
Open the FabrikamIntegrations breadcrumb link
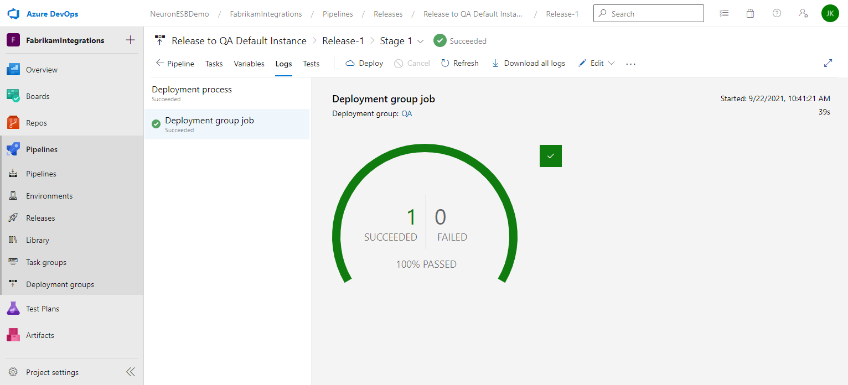(266, 14)
